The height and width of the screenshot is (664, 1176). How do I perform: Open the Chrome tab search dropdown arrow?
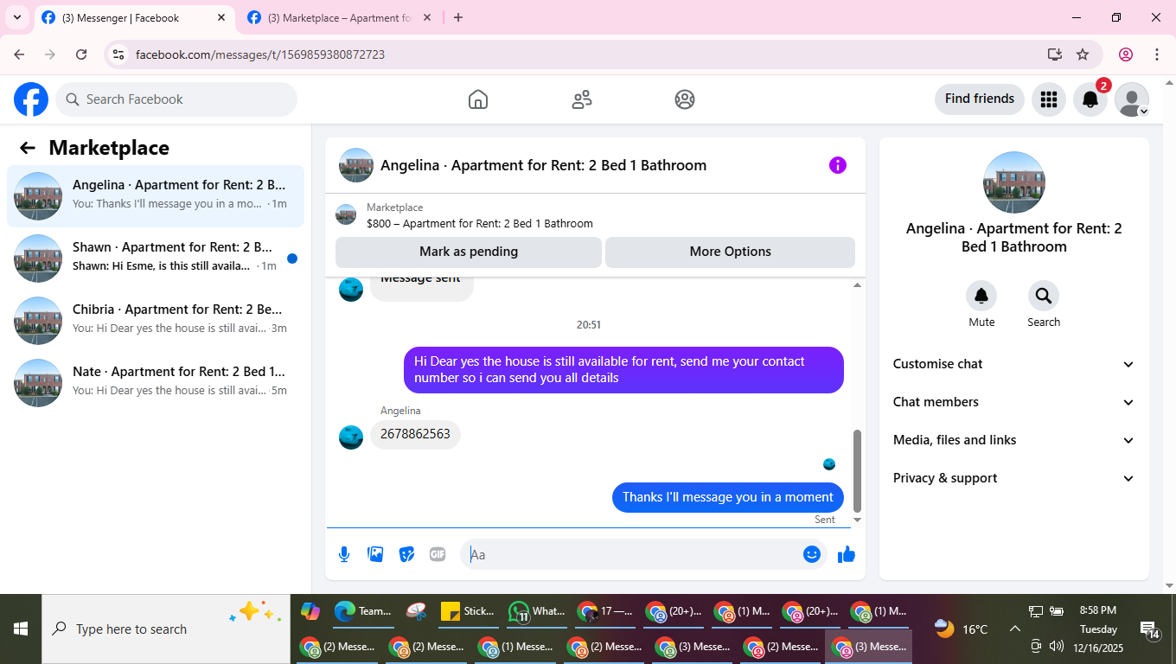(16, 17)
